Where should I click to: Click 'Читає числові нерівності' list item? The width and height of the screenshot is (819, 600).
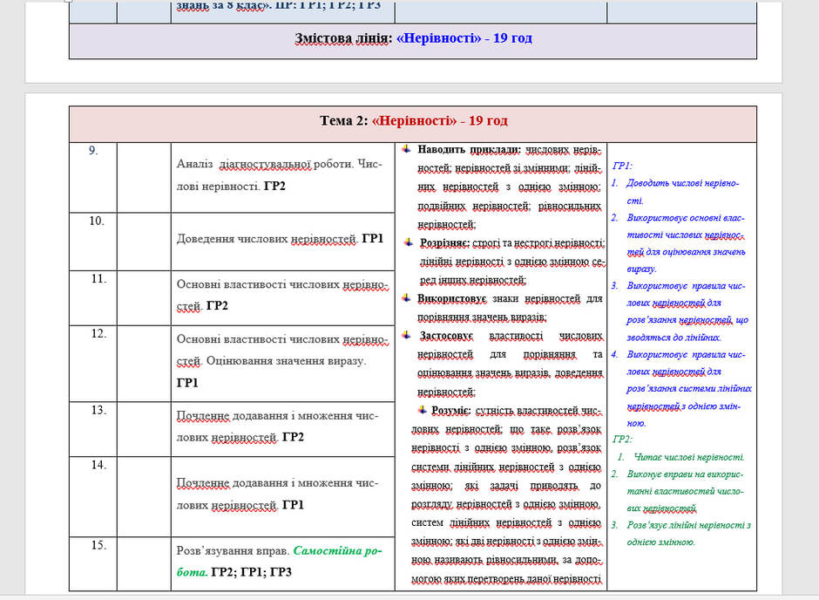click(689, 457)
